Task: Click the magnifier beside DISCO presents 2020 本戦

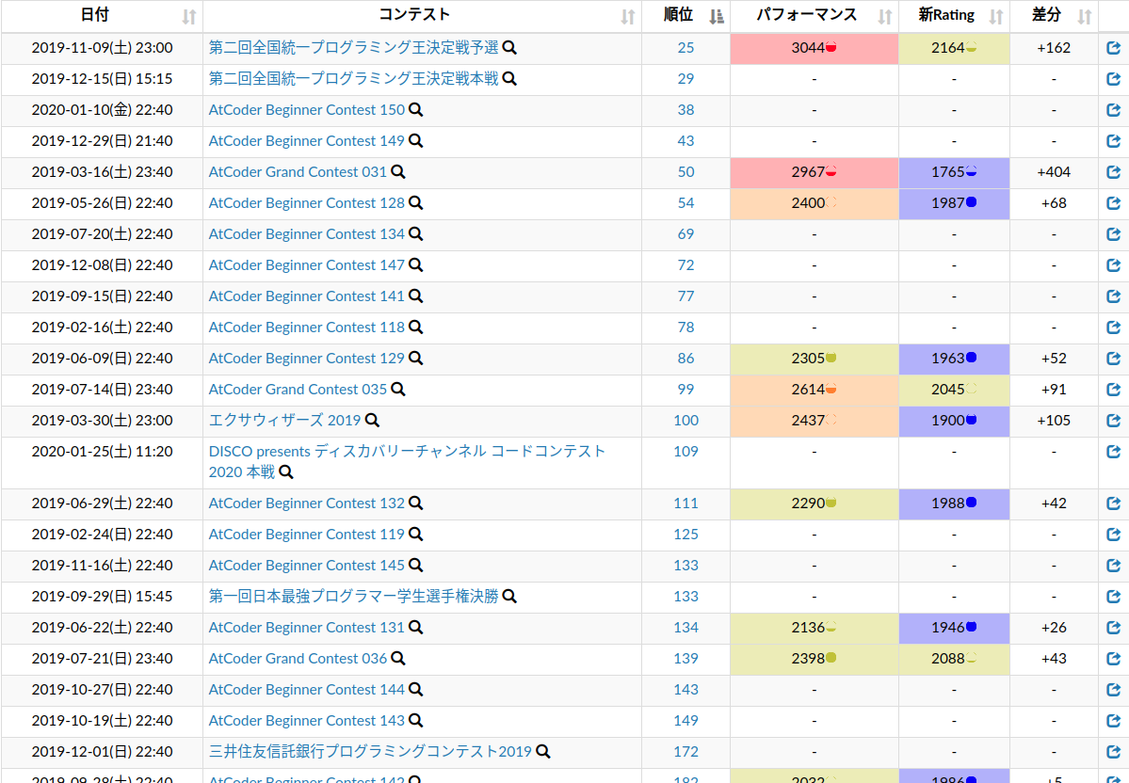Action: click(x=286, y=472)
